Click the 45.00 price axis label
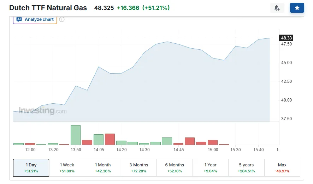Viewport: 313px width, 184px height. pyautogui.click(x=286, y=63)
